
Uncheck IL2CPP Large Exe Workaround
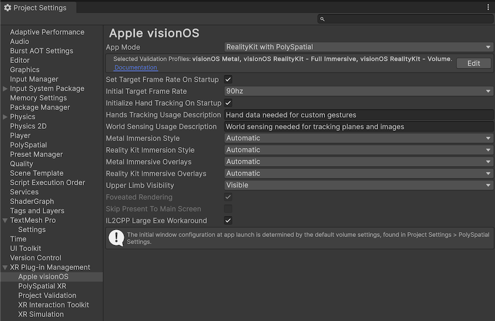(x=228, y=220)
